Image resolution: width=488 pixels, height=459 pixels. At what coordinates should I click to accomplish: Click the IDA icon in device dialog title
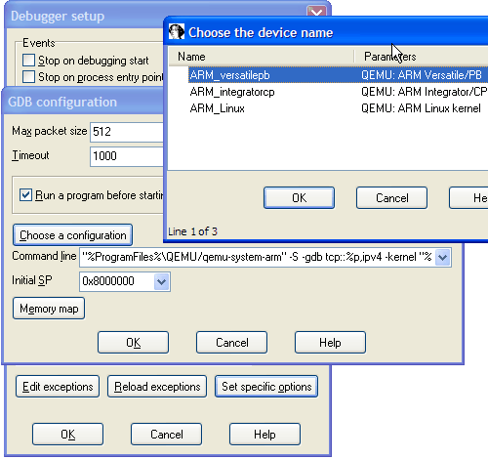click(x=177, y=32)
